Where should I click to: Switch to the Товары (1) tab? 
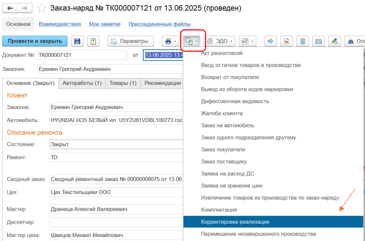coord(122,83)
